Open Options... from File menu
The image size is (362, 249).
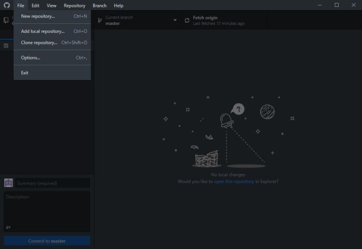coord(53,57)
